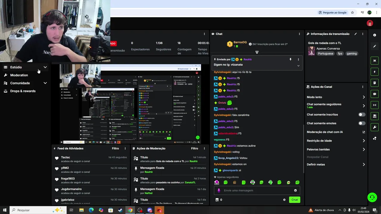This screenshot has height=214, width=381.
Task: Open the channel actions icon in right sidebar
Action: (x=374, y=116)
